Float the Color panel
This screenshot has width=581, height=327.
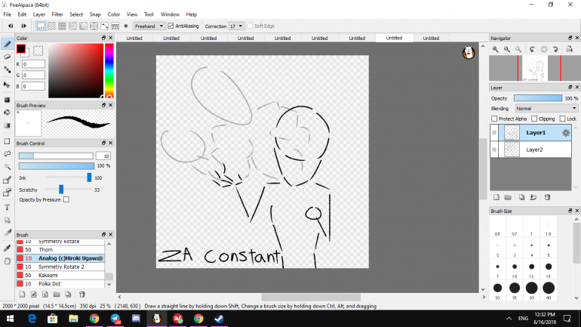tap(104, 38)
